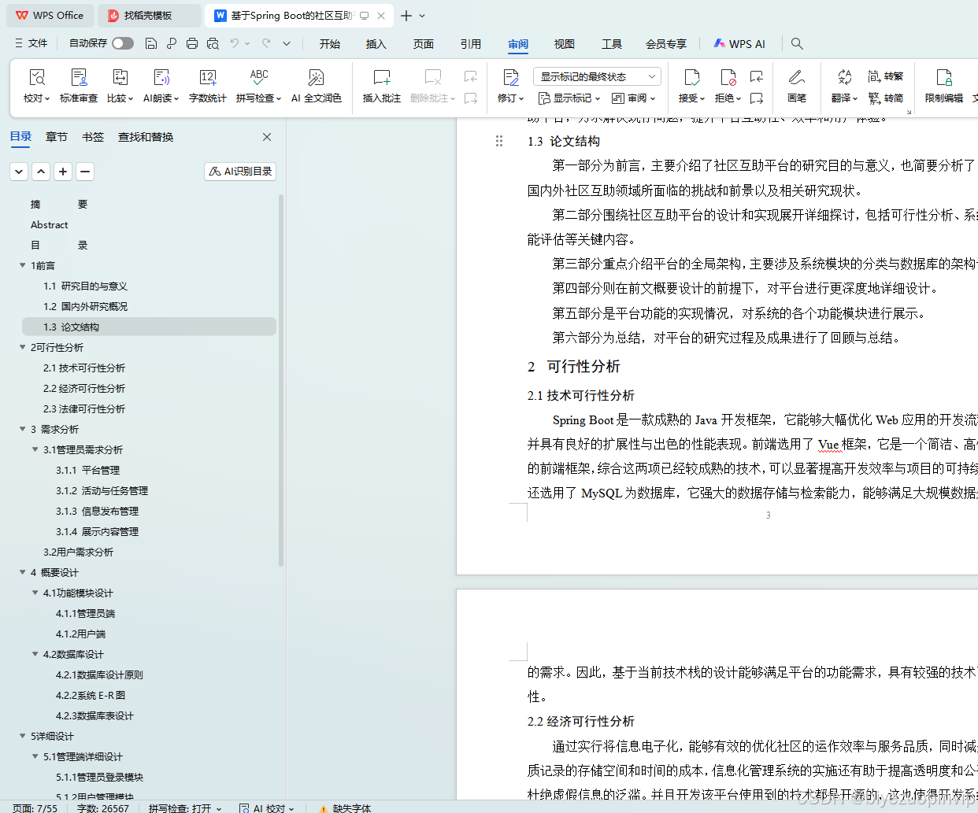The height and width of the screenshot is (813, 978).
Task: Click the AI识别目录 button
Action: click(240, 171)
